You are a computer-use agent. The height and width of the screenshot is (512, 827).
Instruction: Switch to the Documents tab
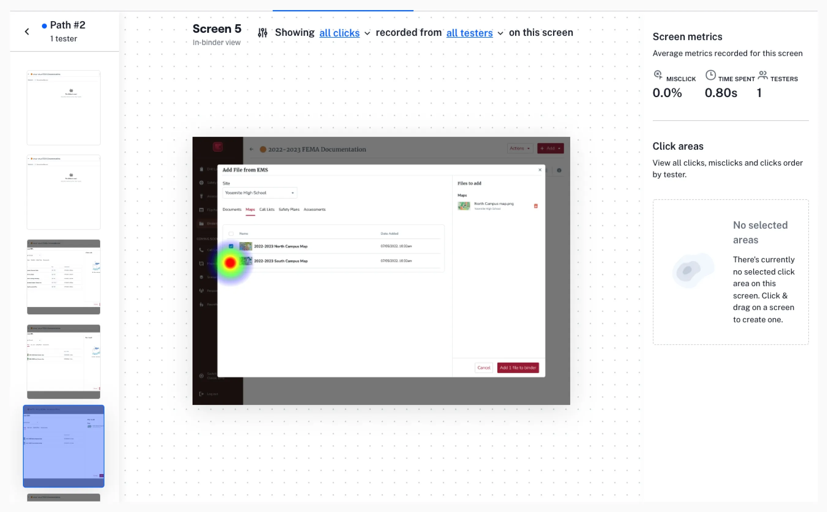click(232, 210)
